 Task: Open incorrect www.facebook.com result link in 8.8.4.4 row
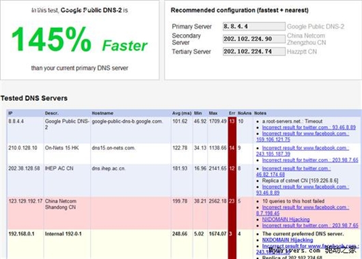point(303,136)
